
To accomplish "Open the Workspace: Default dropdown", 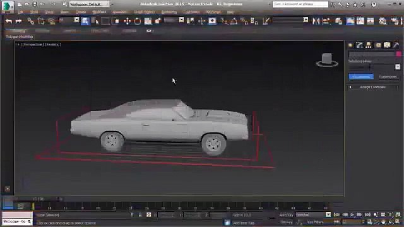I will click(89, 4).
